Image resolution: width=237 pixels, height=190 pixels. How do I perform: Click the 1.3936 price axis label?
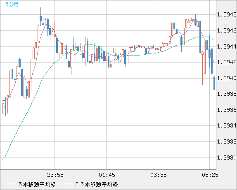click(227, 110)
